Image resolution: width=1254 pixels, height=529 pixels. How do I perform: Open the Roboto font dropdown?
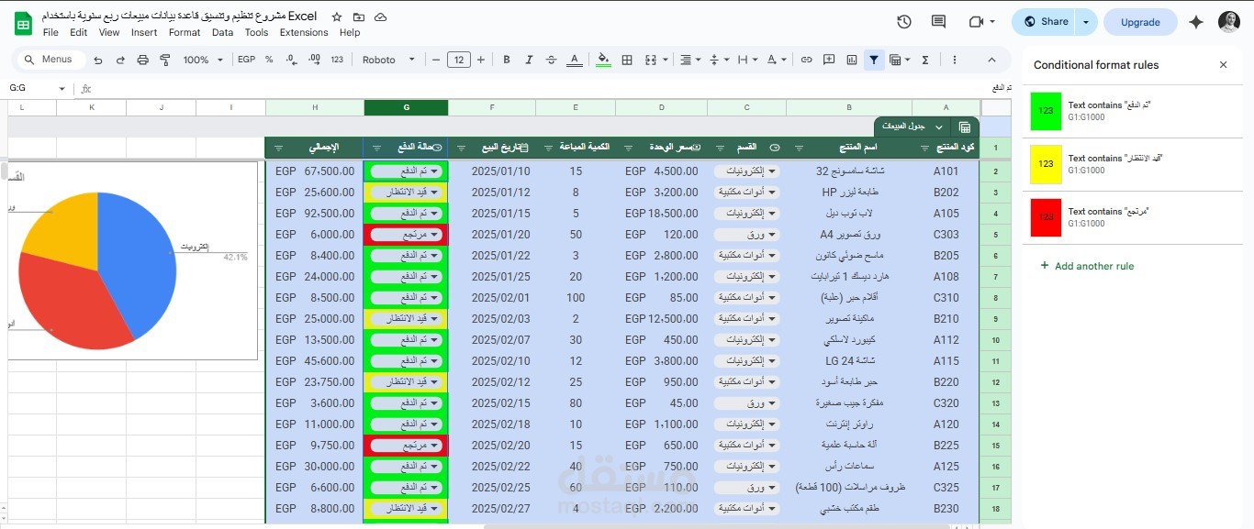(388, 60)
